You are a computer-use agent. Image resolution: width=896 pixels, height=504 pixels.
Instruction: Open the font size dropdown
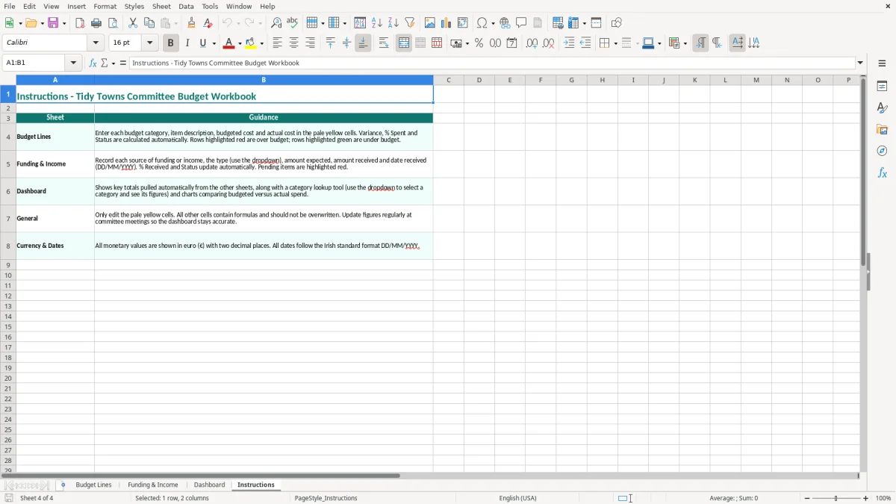[149, 43]
